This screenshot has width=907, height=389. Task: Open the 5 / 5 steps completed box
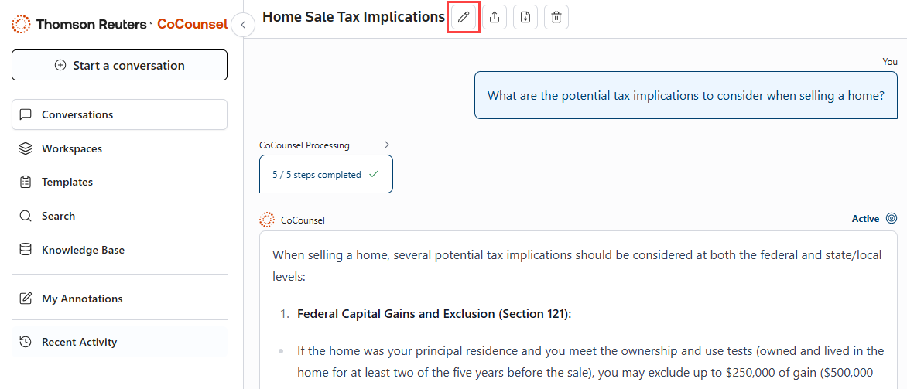click(x=326, y=174)
